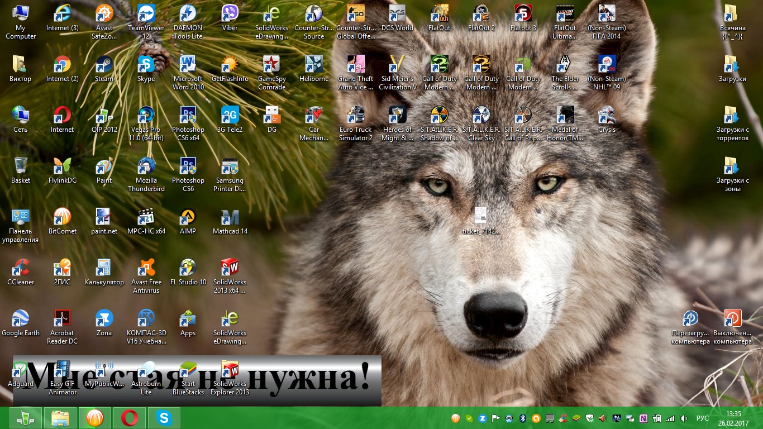Open the Загрузки folder
The height and width of the screenshot is (429, 763).
pyautogui.click(x=732, y=64)
